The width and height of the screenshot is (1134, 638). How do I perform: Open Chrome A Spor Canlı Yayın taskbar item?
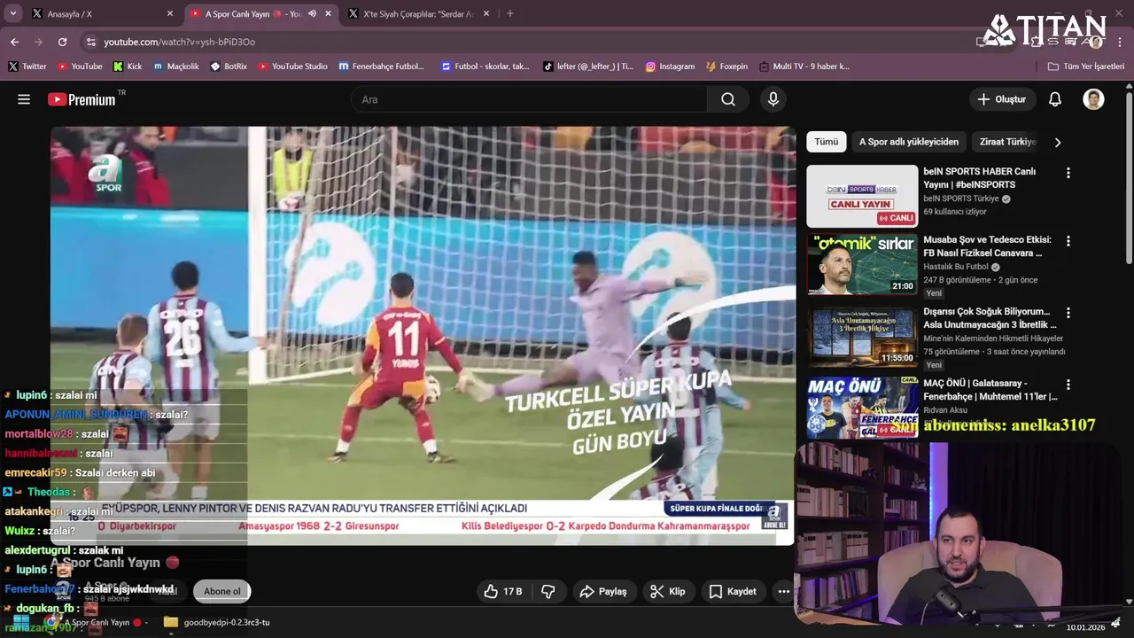tap(96, 622)
